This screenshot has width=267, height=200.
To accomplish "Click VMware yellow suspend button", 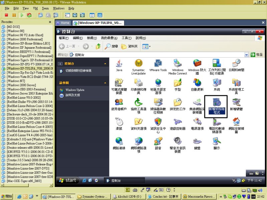I will pyautogui.click(x=14, y=15).
